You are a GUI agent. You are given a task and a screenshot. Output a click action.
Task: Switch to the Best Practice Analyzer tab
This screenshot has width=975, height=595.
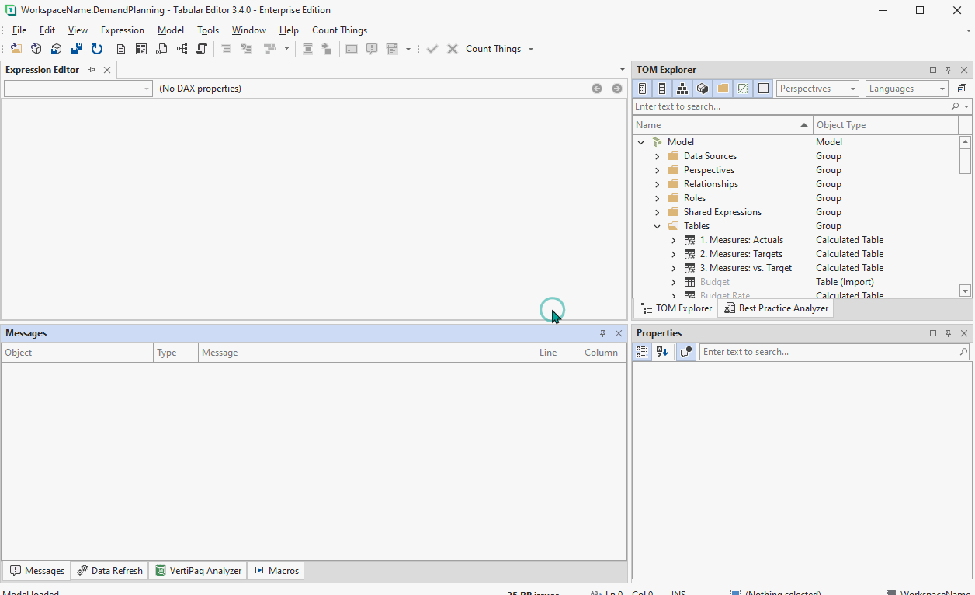(775, 308)
